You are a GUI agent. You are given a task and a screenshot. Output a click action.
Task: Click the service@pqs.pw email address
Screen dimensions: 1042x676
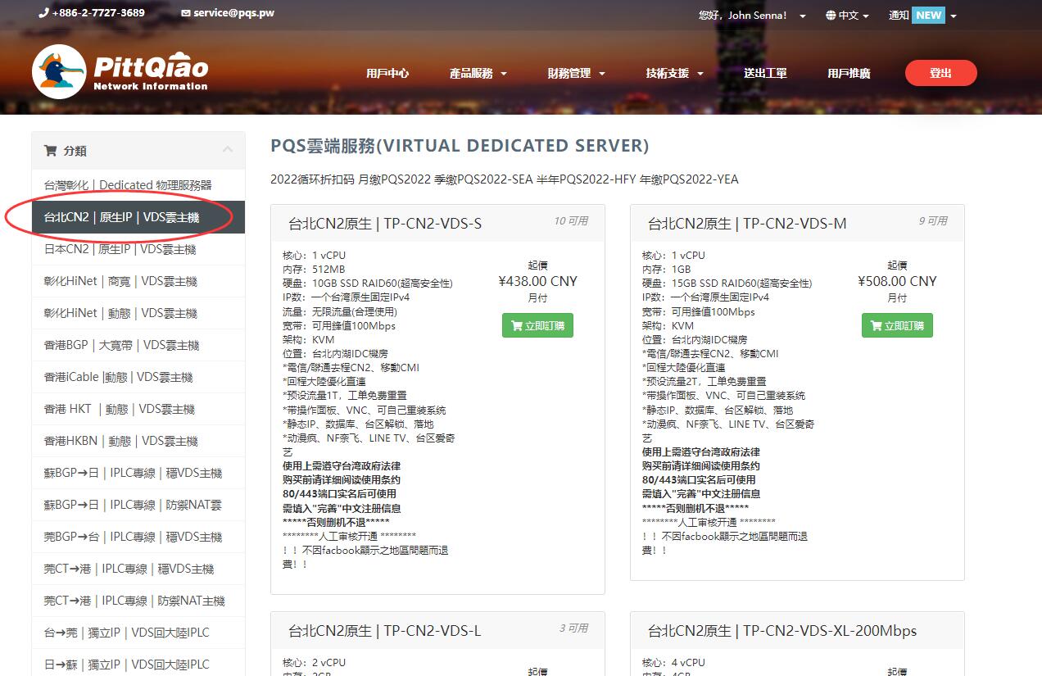[x=233, y=13]
